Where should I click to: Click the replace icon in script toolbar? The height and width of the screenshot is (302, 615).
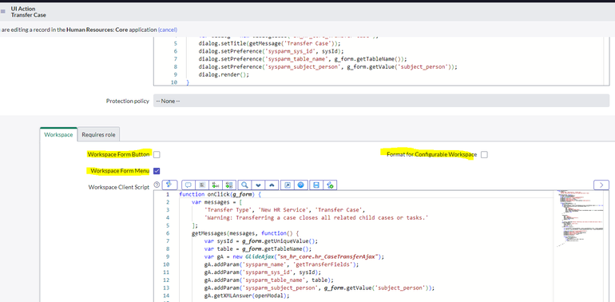(x=216, y=185)
